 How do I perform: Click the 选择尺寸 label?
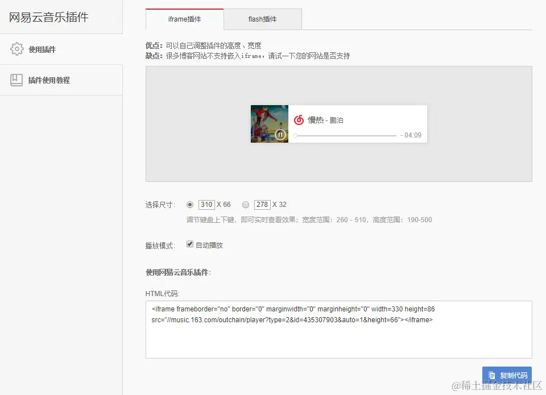tap(160, 205)
